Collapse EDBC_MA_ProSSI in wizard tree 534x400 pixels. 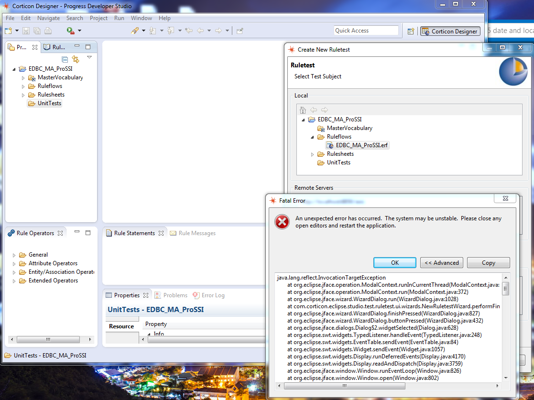coord(303,120)
